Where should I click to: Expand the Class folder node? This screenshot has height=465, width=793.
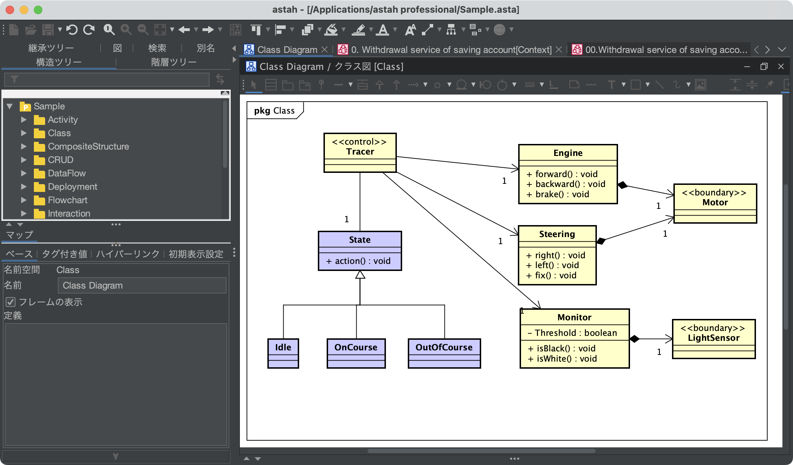pyautogui.click(x=24, y=133)
